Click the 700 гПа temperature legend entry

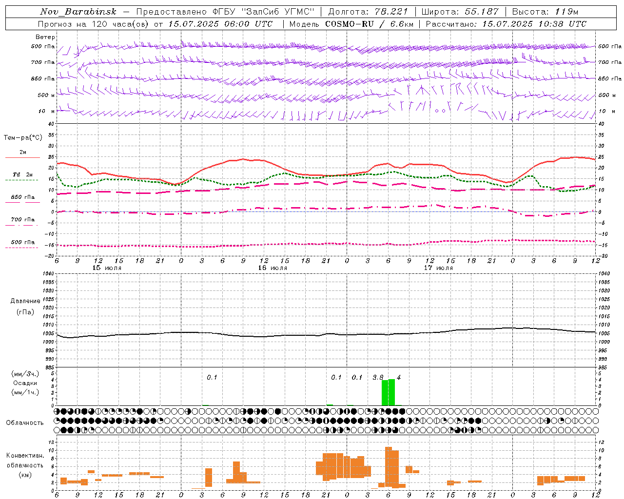tap(22, 221)
